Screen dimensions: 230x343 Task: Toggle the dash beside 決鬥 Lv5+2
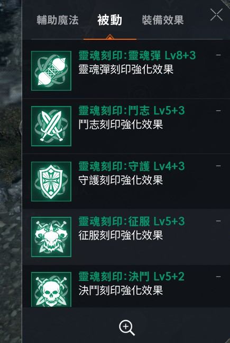coord(218,277)
